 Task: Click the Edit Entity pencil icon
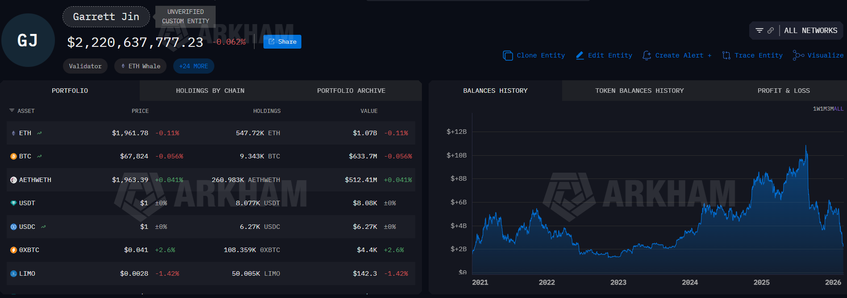coord(580,55)
